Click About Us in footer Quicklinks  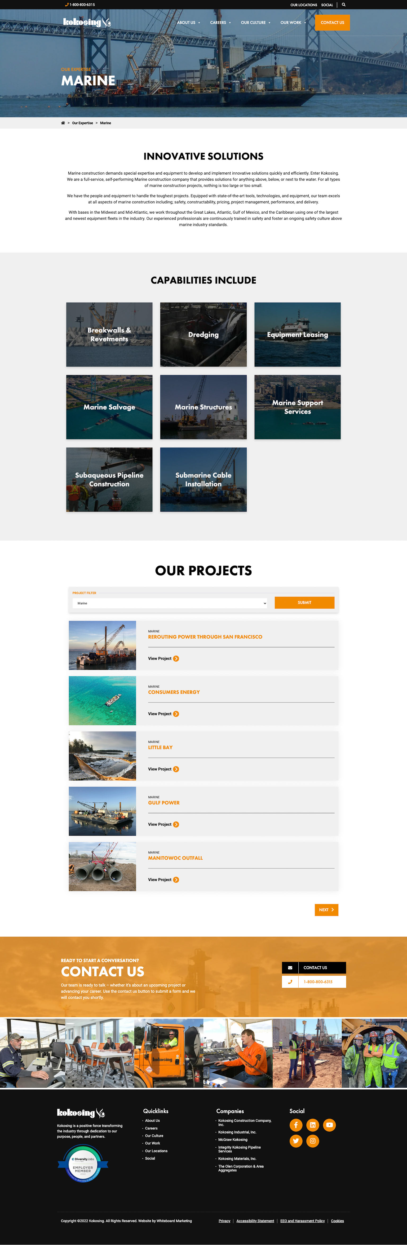153,1120
